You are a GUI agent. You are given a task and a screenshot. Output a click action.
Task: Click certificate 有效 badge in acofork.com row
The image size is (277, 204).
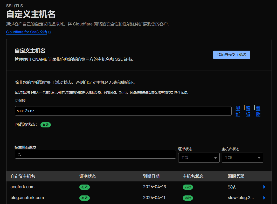(x=85, y=187)
